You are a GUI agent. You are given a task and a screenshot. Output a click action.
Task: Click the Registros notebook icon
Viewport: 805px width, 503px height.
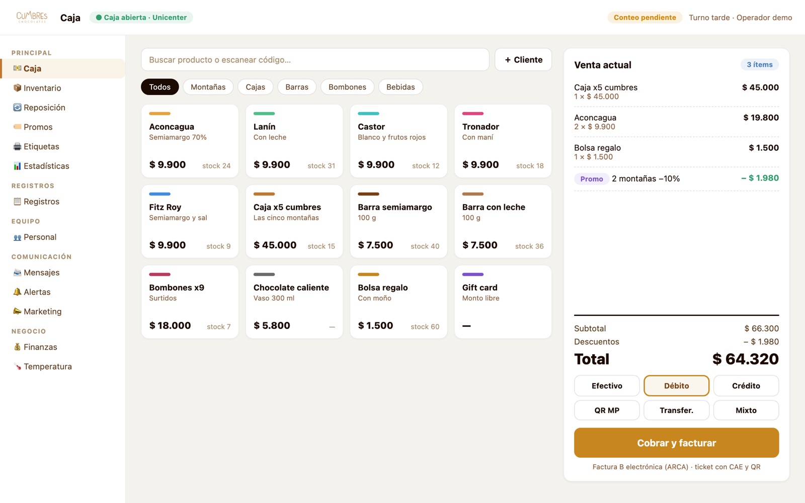pos(17,201)
